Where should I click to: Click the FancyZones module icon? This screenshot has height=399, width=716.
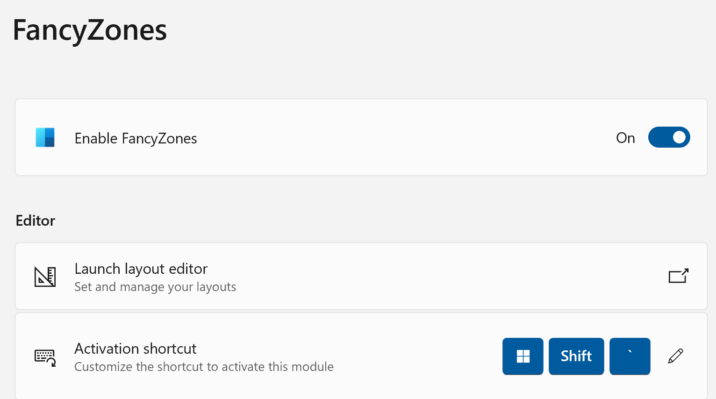click(x=45, y=138)
